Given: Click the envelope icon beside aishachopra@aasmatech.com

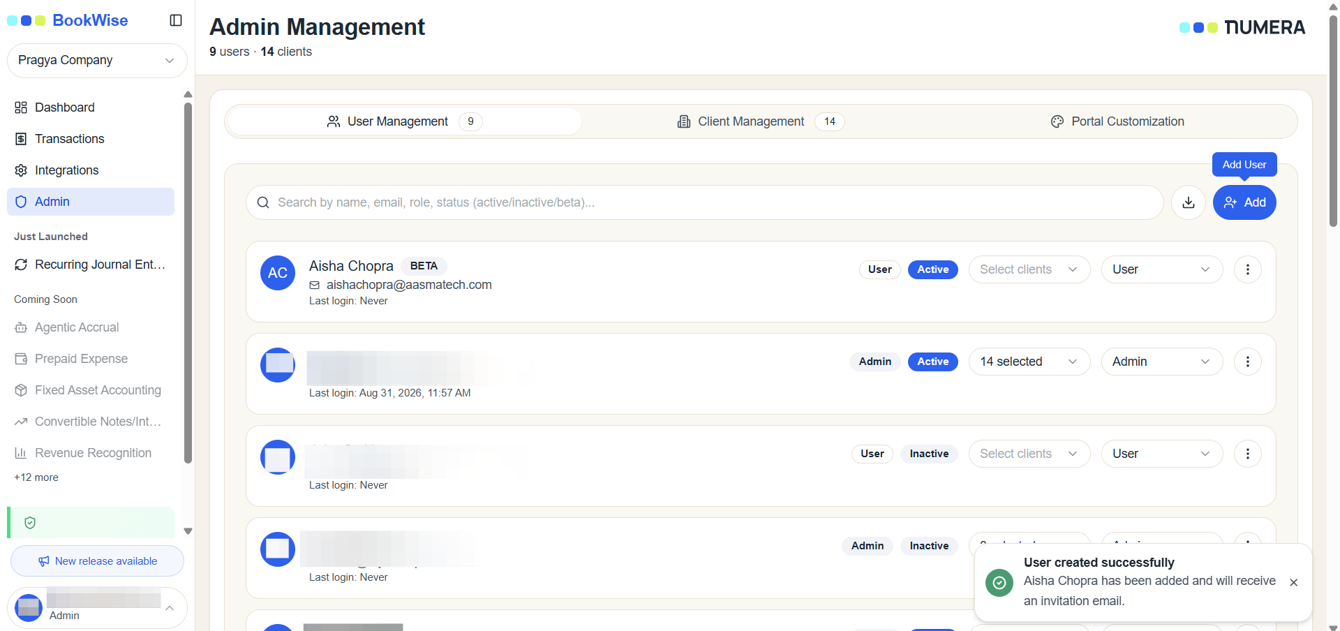Looking at the screenshot, I should tap(315, 285).
